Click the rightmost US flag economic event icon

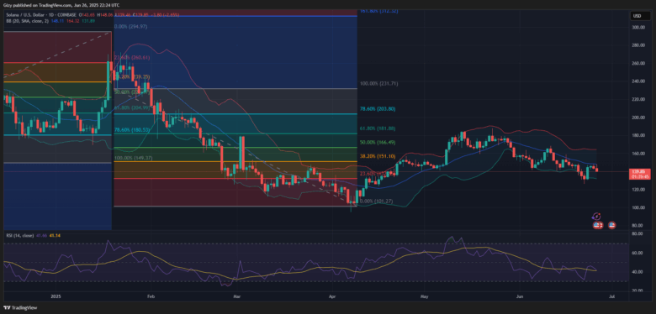611,225
